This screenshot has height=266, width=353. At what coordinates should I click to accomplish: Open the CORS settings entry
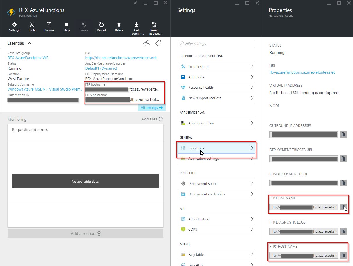pyautogui.click(x=216, y=230)
